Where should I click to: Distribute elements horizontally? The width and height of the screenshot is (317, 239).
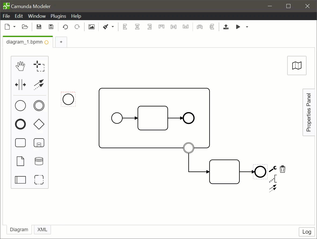(x=200, y=27)
